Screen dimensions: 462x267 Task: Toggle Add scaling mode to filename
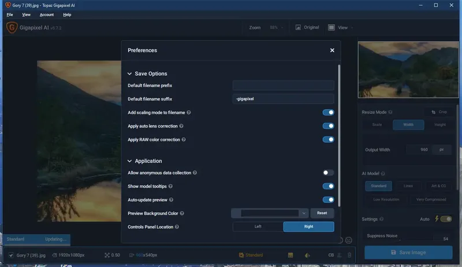(328, 112)
